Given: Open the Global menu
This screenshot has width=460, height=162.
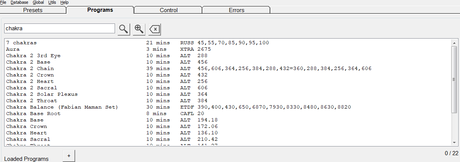Looking at the screenshot, I should [x=38, y=2].
